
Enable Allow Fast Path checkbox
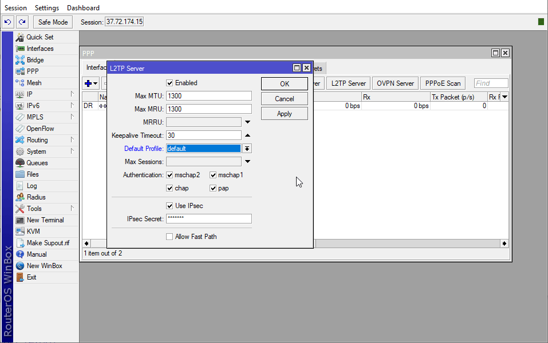(x=169, y=237)
